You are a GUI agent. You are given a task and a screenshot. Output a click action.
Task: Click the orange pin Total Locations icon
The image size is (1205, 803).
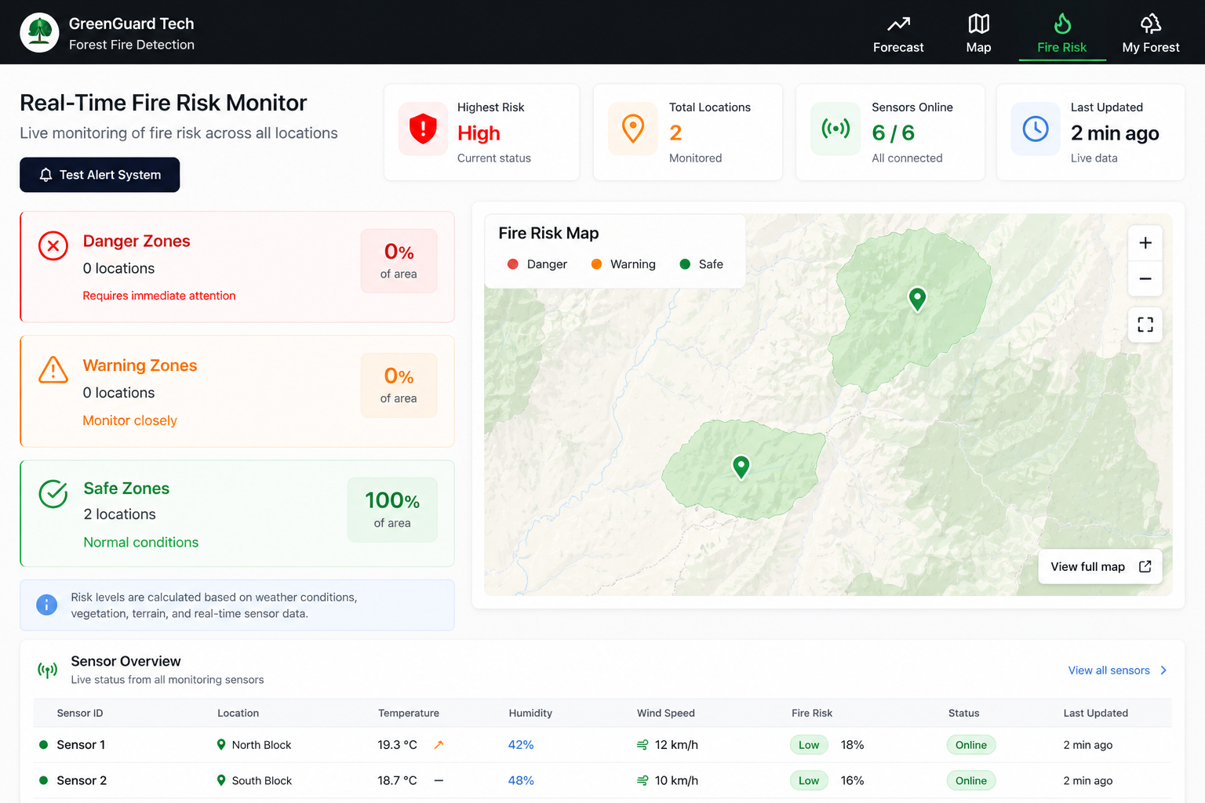coord(633,129)
